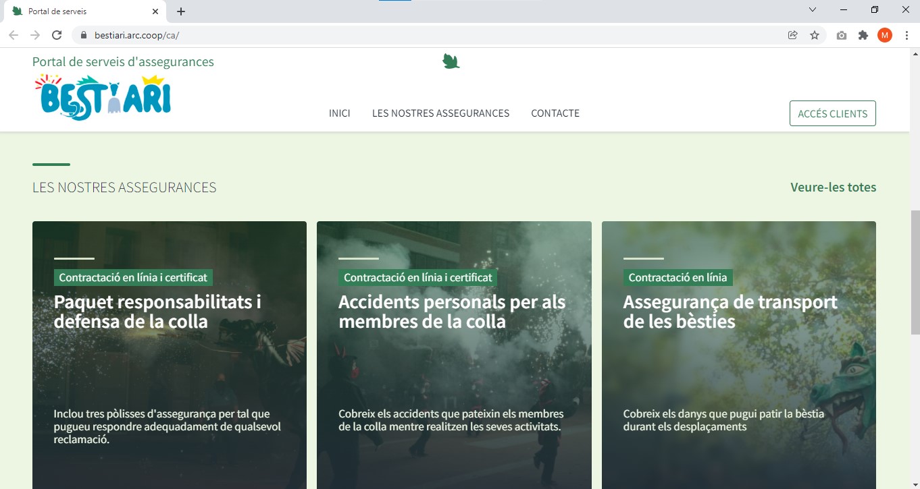Viewport: 920px width, 489px height.
Task: Reload the page with refresh icon
Action: 57,35
